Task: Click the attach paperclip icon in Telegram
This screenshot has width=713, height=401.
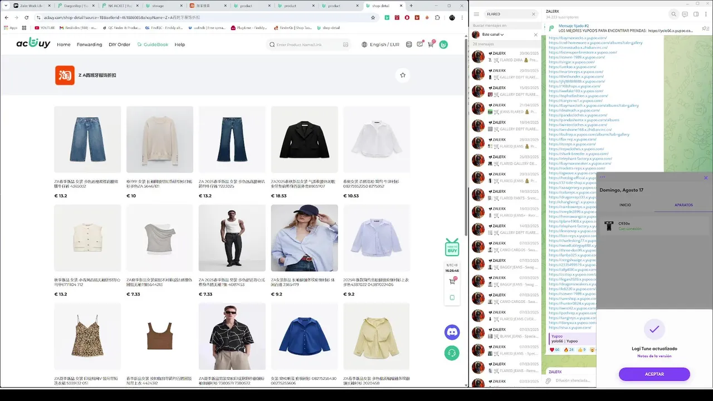Action: coord(549,381)
